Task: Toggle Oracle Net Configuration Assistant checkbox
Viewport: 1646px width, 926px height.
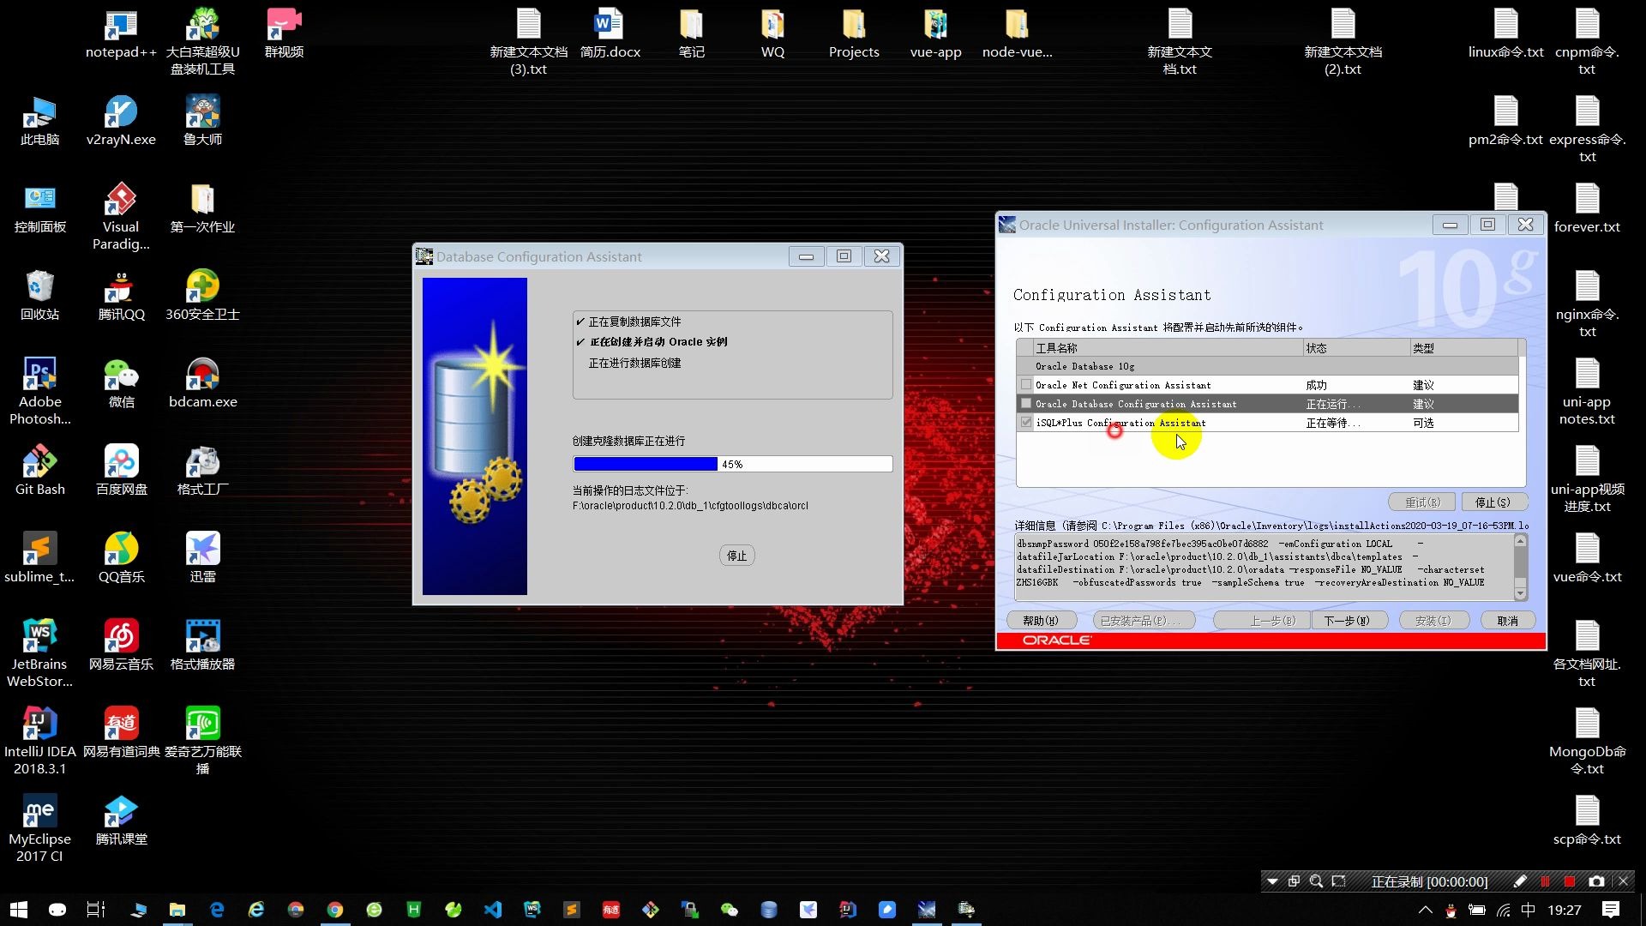Action: [1026, 385]
